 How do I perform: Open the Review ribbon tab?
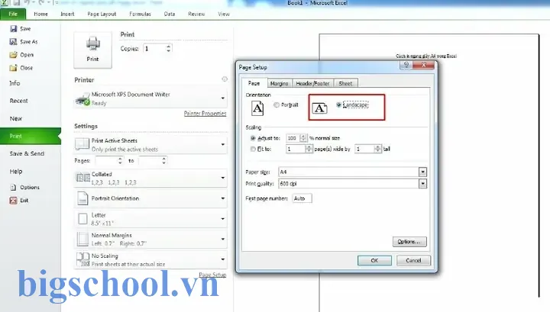(196, 14)
